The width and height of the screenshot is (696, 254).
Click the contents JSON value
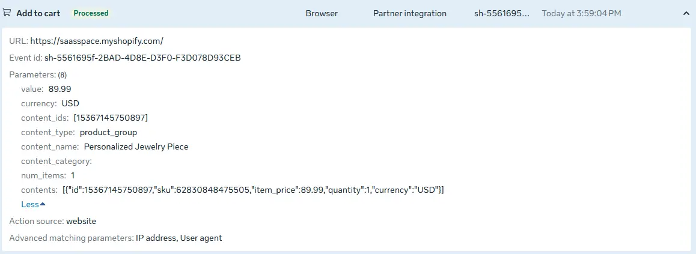pos(253,190)
